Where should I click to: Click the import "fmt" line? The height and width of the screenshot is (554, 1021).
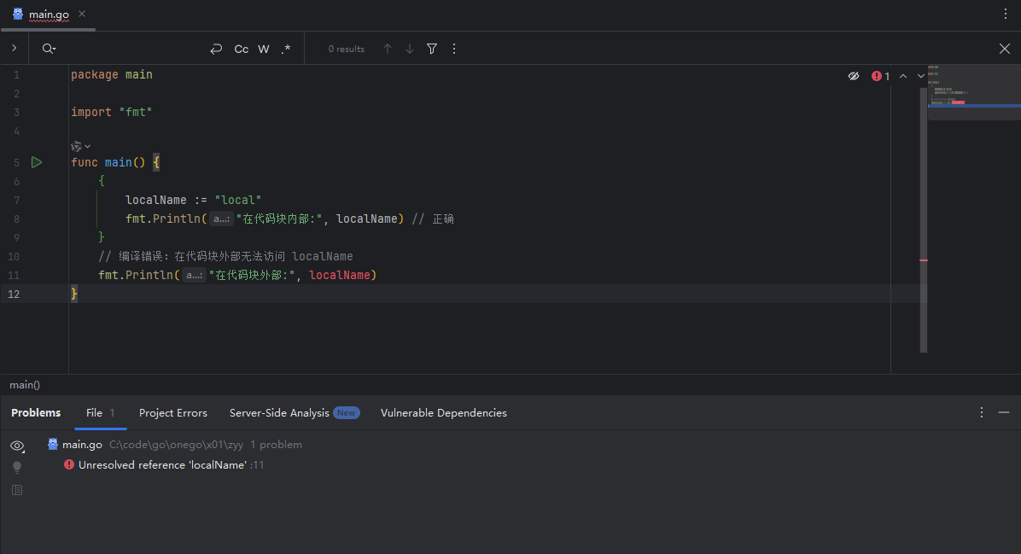pos(111,112)
